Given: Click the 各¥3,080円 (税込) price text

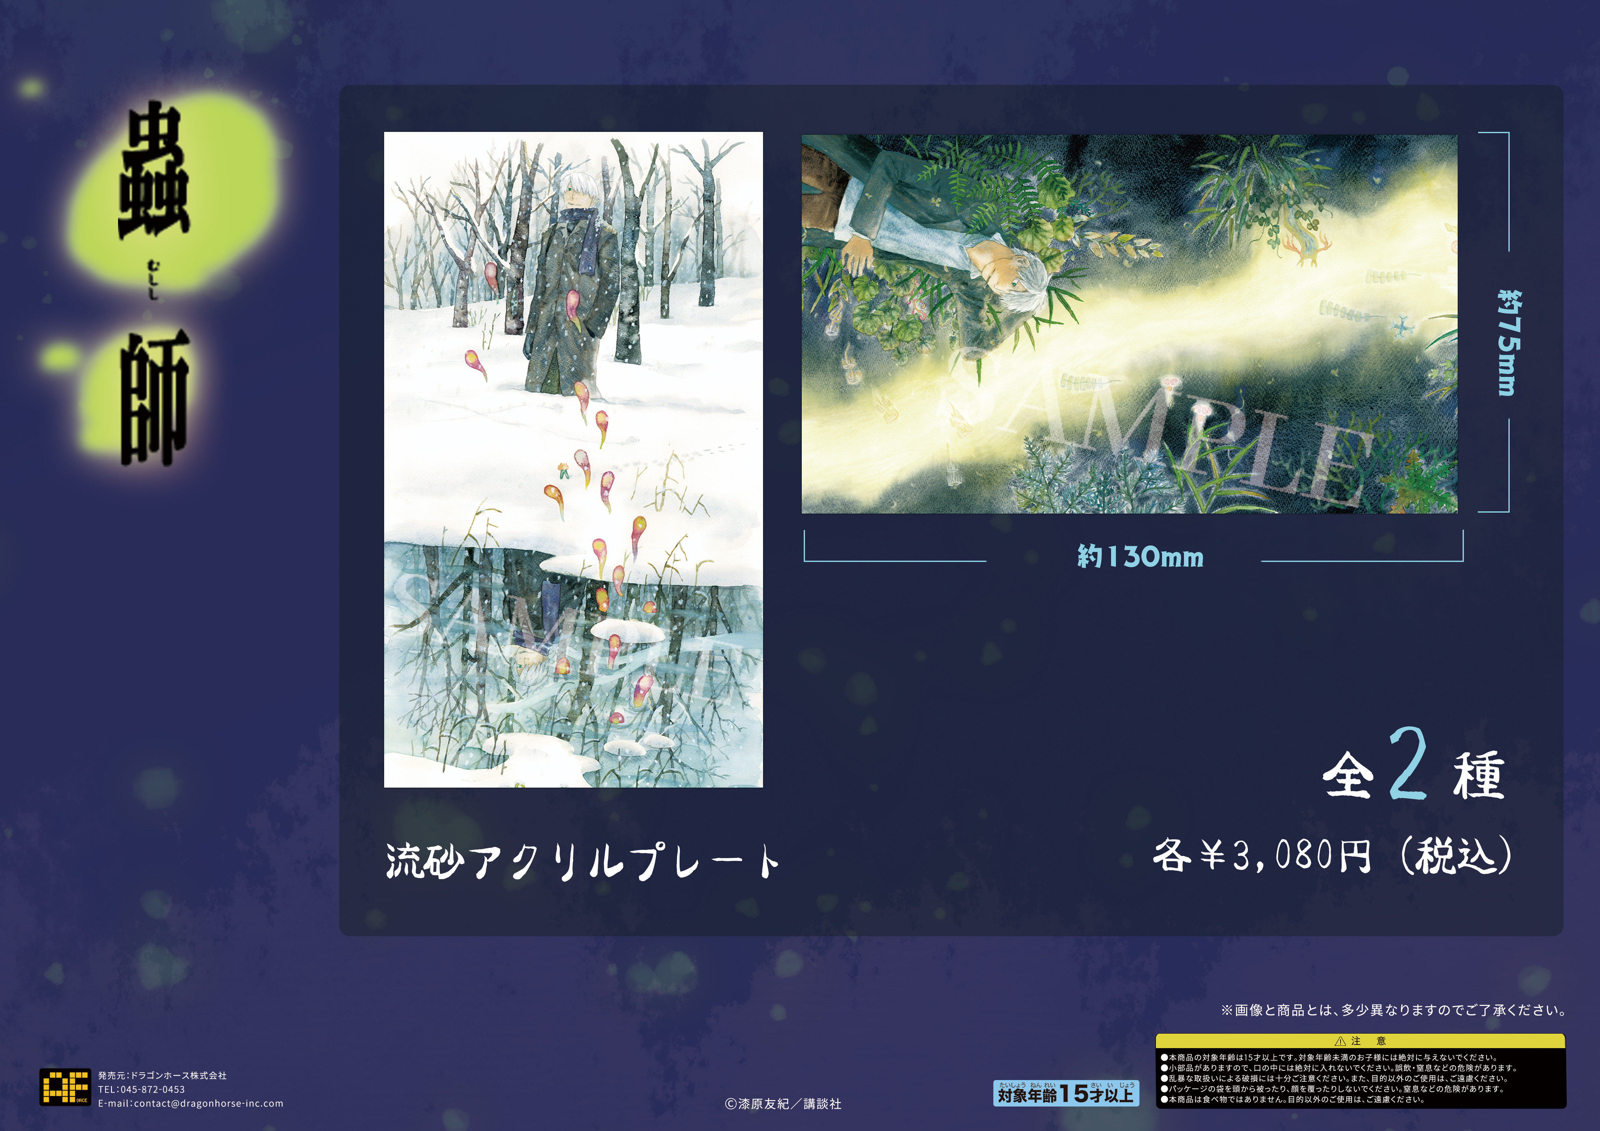Looking at the screenshot, I should point(1332,856).
